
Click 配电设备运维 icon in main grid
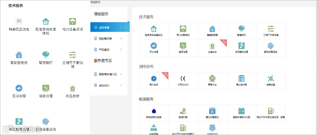point(271,46)
